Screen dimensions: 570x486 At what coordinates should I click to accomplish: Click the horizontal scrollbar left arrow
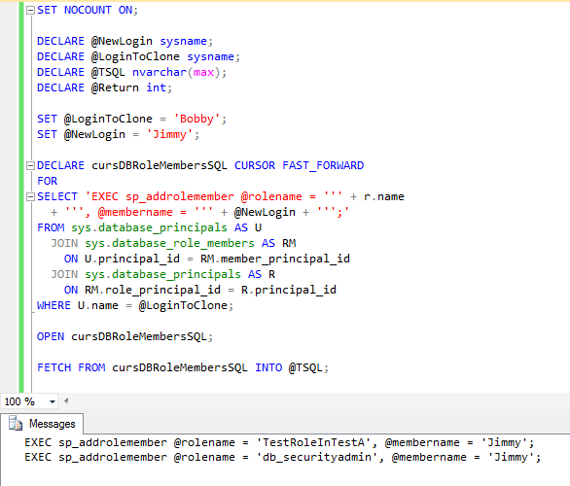tap(66, 401)
